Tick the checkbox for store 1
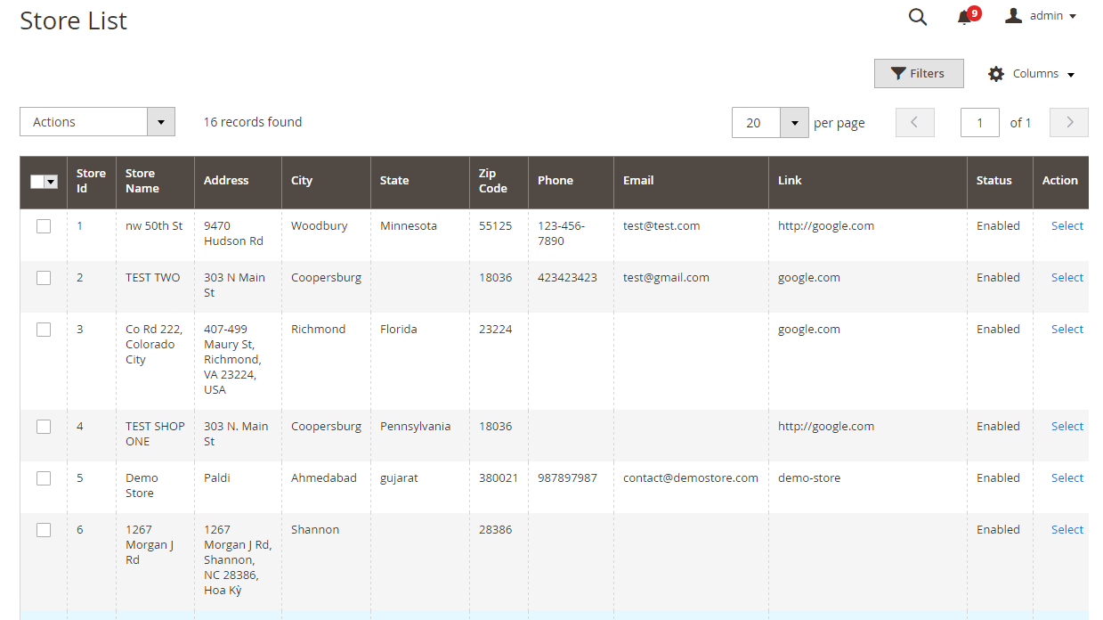The image size is (1103, 620). coord(44,226)
